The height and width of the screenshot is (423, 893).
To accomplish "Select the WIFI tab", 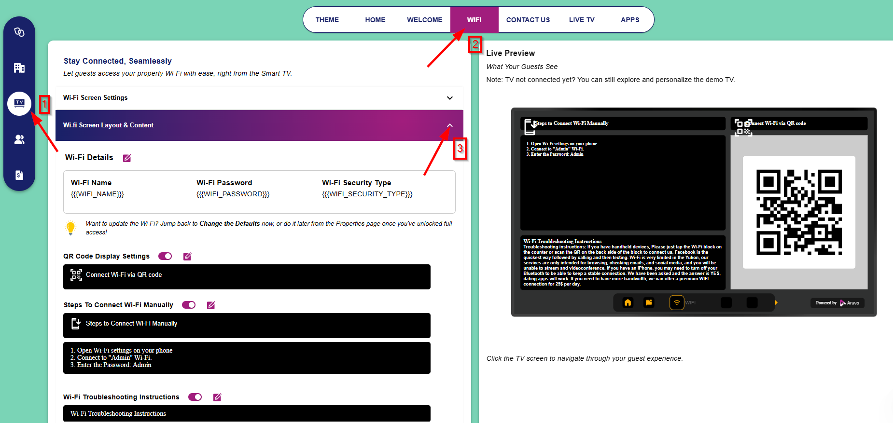I will pyautogui.click(x=474, y=20).
